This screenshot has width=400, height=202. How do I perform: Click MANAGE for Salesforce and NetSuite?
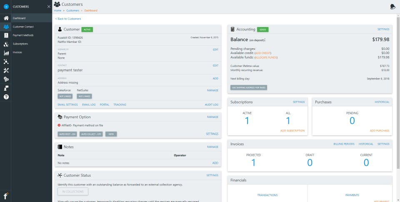(x=212, y=90)
